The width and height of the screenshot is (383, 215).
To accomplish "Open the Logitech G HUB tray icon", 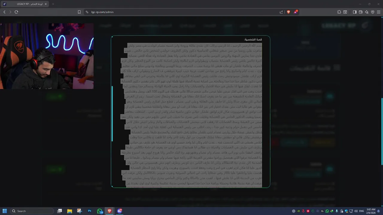I will [x=322, y=211].
